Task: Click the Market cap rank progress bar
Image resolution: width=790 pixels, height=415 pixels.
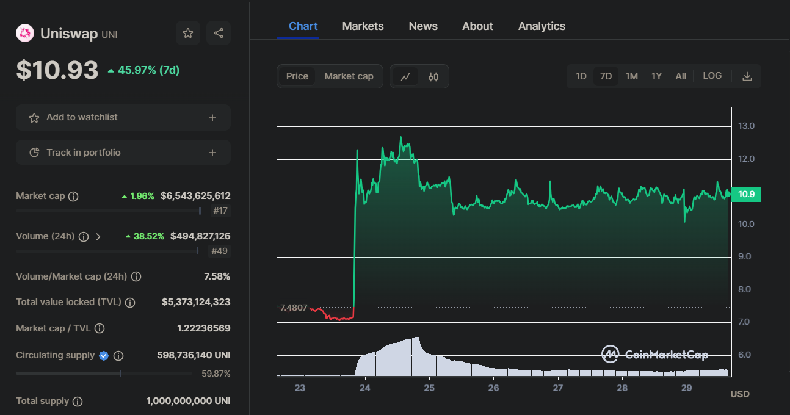Action: (109, 211)
